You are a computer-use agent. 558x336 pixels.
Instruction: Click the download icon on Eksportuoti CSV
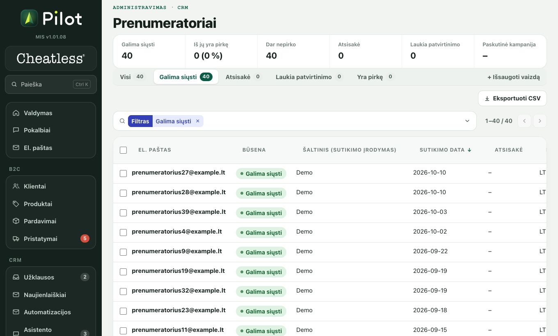(x=487, y=98)
